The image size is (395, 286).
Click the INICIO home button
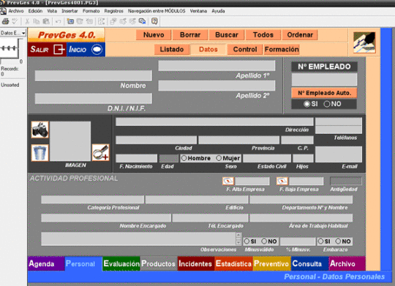click(86, 49)
